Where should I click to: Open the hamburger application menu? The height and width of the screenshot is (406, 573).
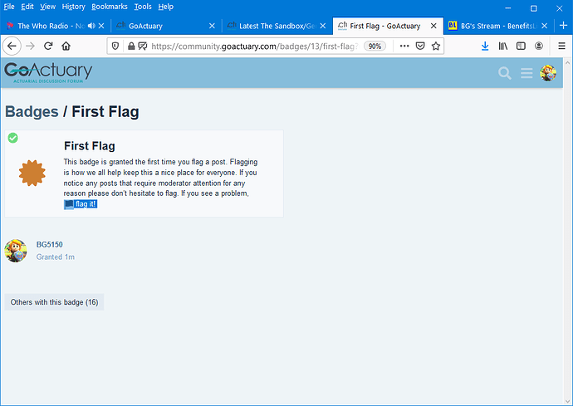coord(561,46)
